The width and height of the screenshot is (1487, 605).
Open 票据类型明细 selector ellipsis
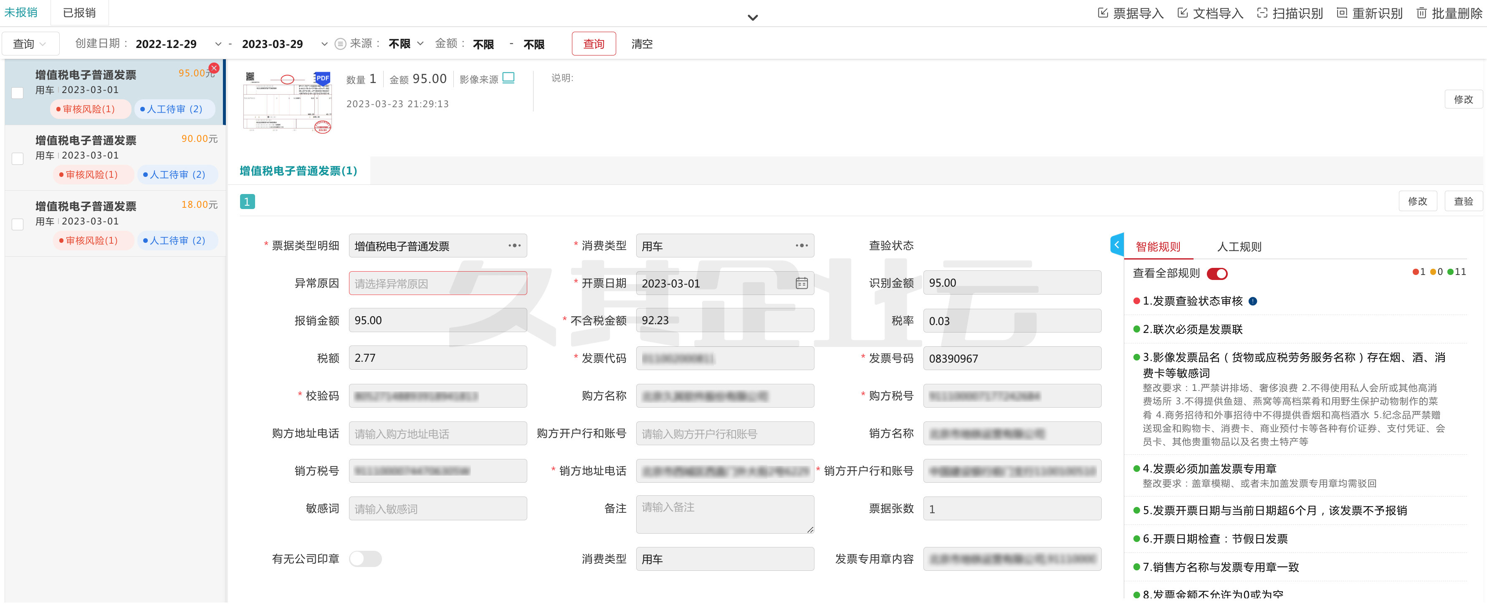[514, 246]
